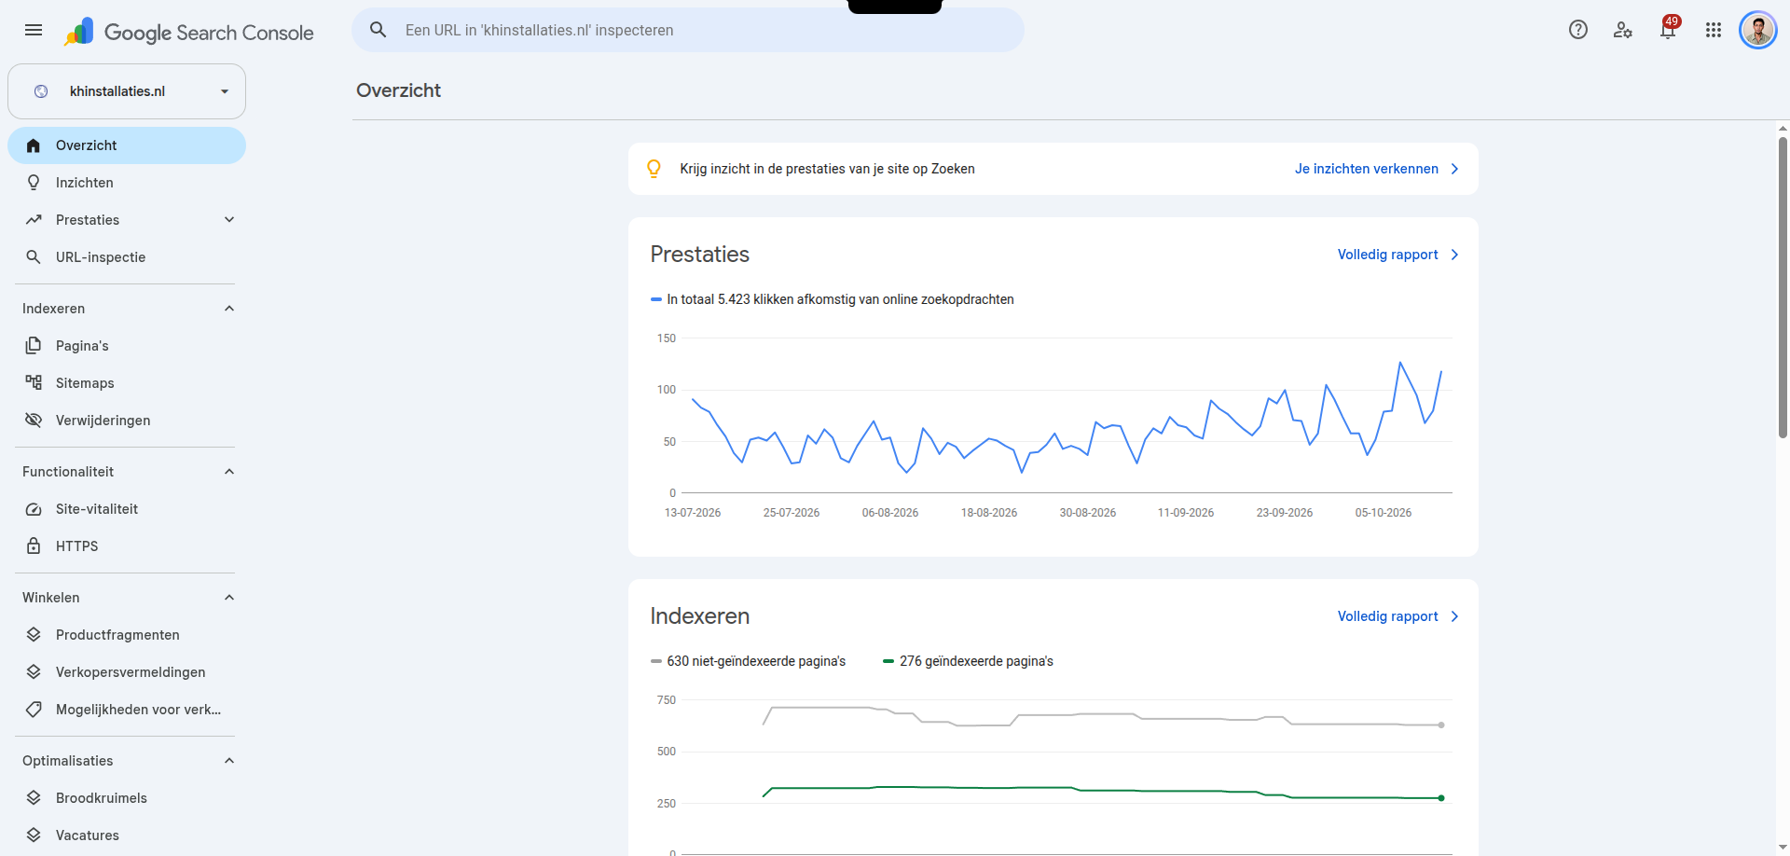Click the page vertical scrollbar

pyautogui.click(x=1783, y=289)
